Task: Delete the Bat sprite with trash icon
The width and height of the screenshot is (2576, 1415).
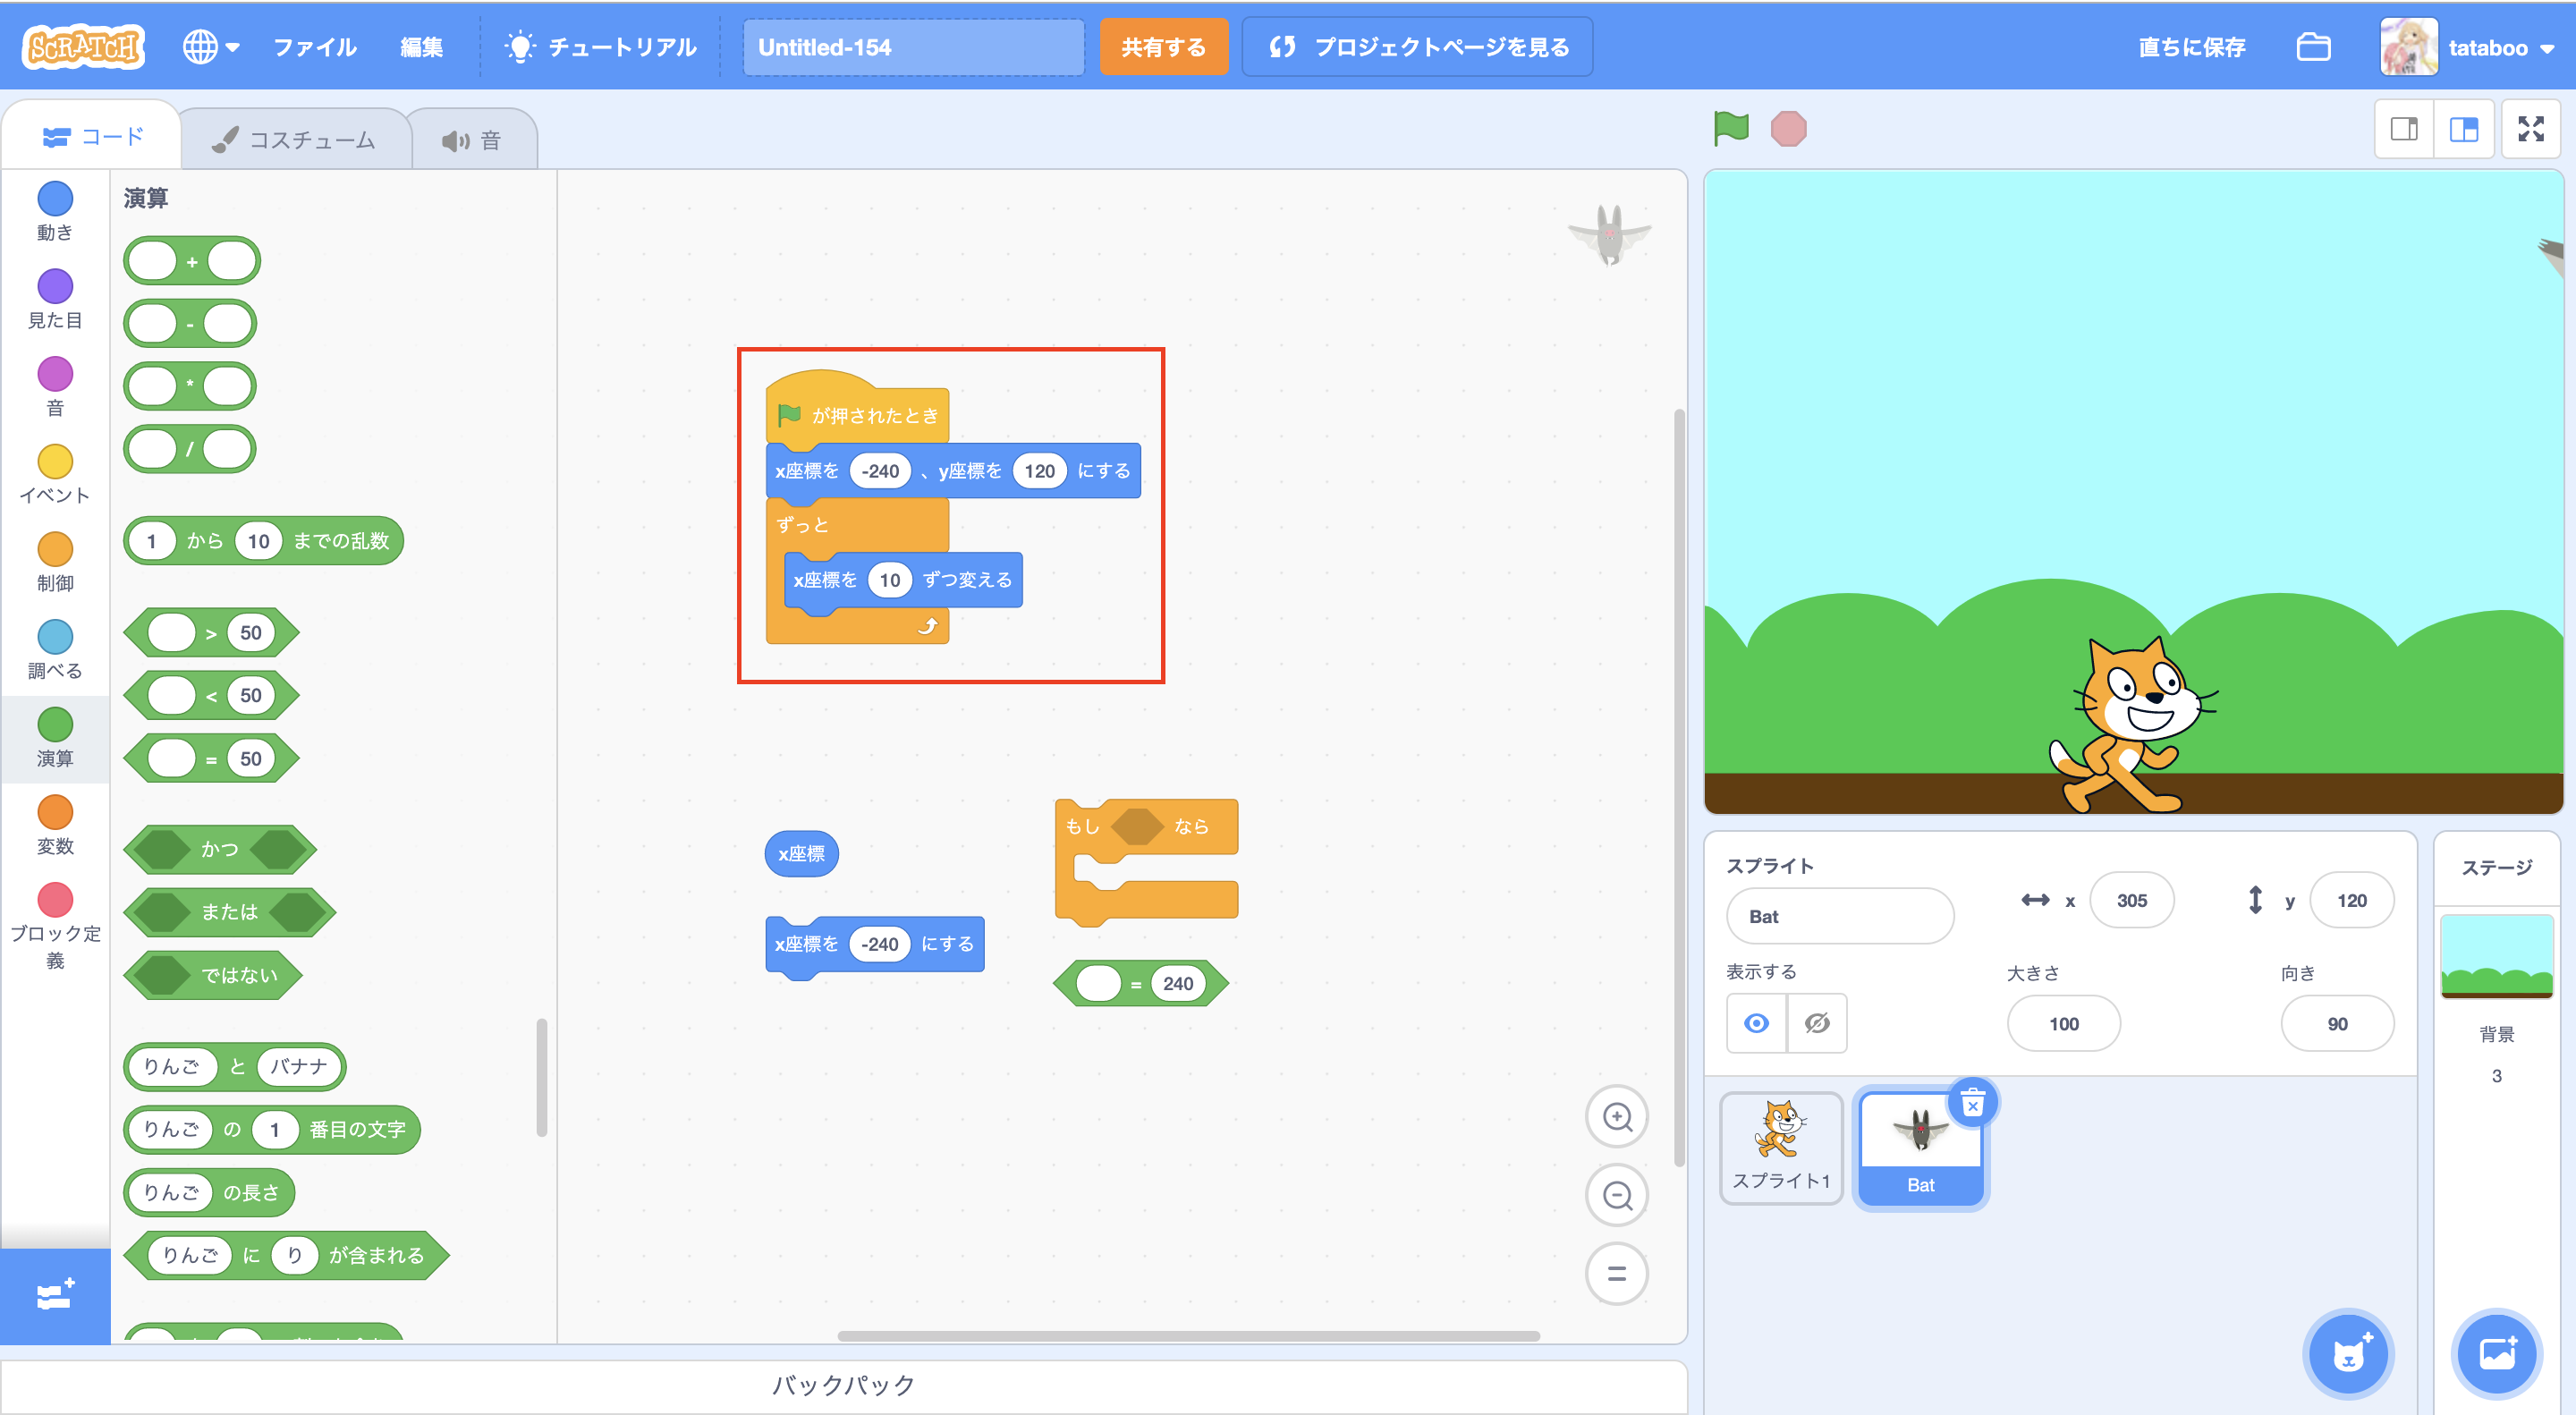Action: click(x=1972, y=1104)
